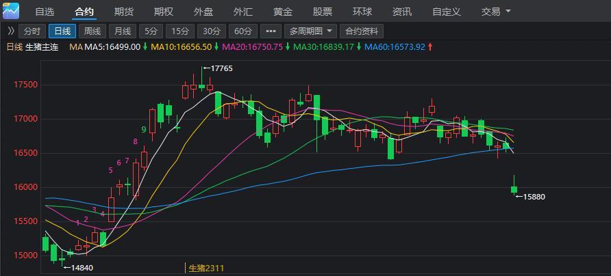Screen dimensions: 611x276
Task: Select the MA5:16499.00 indicator value
Action: click(x=112, y=47)
